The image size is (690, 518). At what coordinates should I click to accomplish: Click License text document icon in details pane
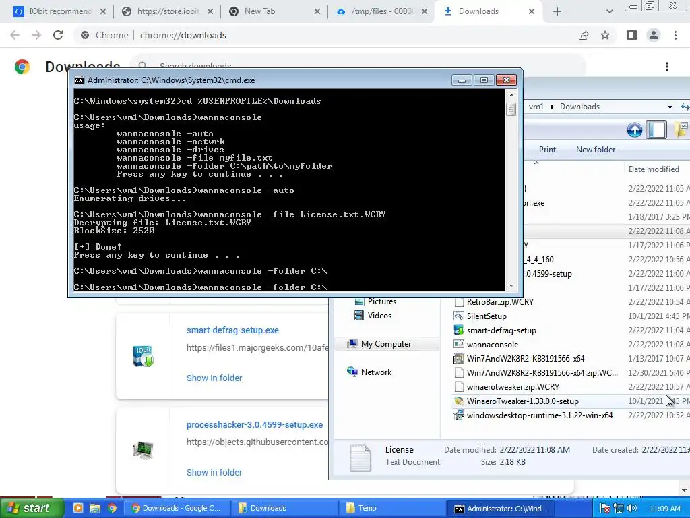(360, 458)
